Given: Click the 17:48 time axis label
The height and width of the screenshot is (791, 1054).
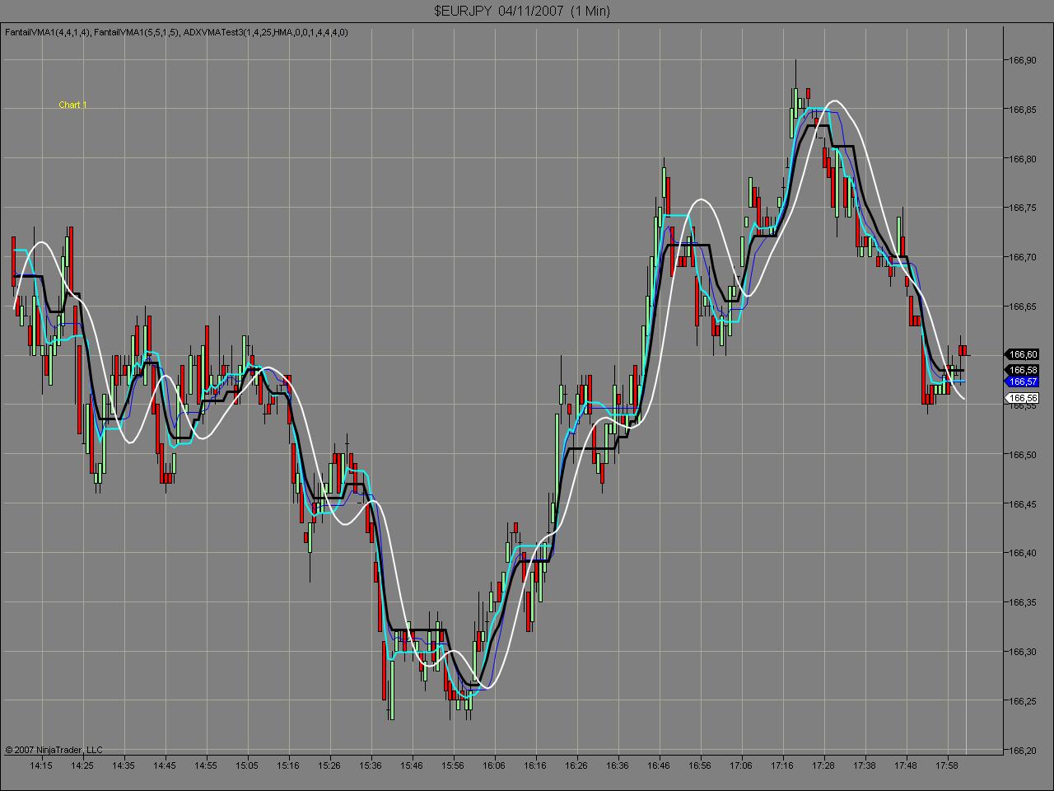Looking at the screenshot, I should pyautogui.click(x=906, y=765).
